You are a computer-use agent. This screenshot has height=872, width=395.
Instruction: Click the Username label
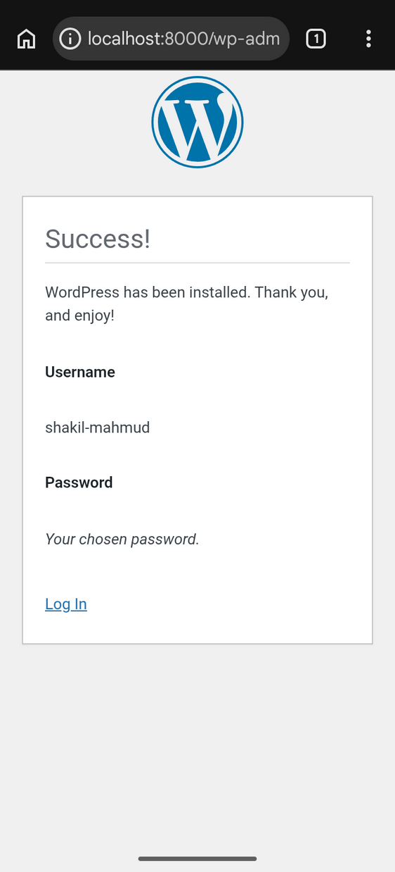[80, 372]
